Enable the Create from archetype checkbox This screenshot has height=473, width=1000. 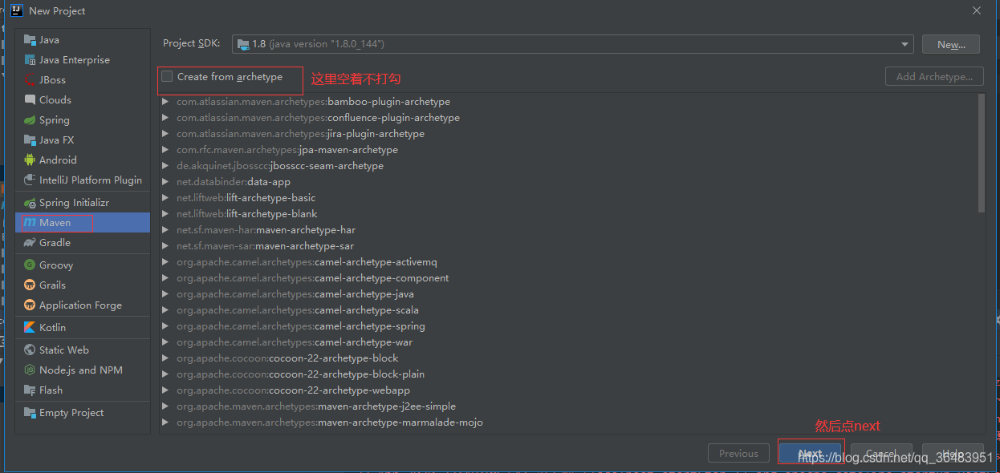click(166, 76)
